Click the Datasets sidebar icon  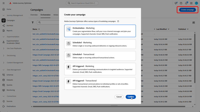pyautogui.click(x=3, y=80)
